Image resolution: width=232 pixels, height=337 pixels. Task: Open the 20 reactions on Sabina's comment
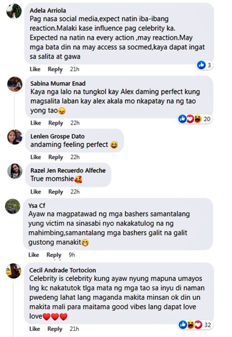coord(195,119)
